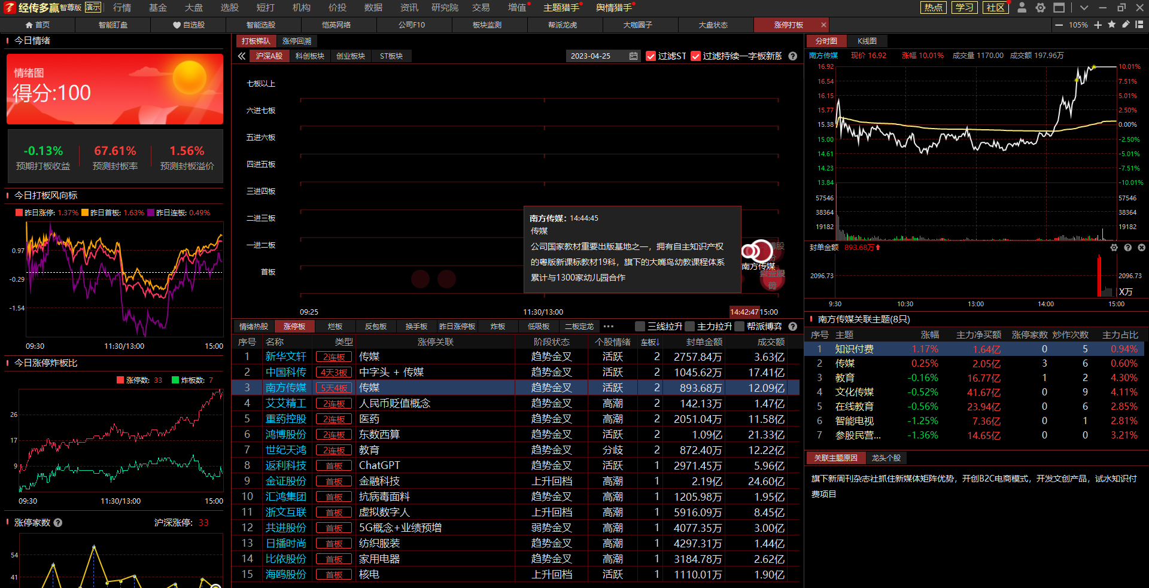Select the ST板块 filter
The image size is (1149, 588).
coord(391,56)
